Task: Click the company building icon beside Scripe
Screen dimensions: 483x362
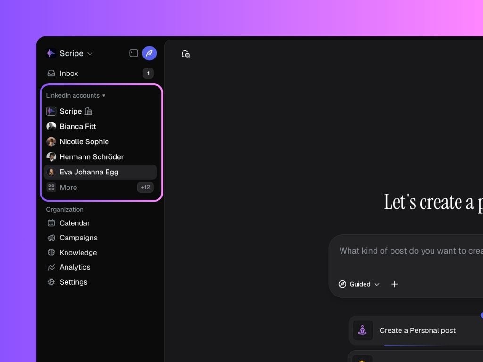Action: point(88,111)
